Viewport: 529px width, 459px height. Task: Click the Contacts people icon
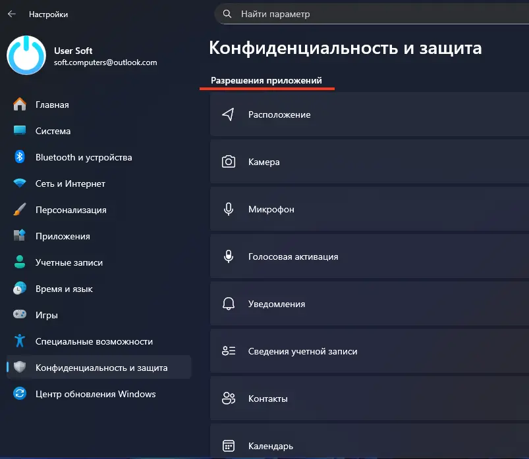(229, 399)
